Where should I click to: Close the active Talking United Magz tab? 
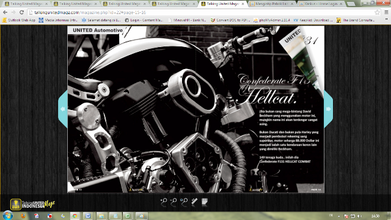point(243,4)
